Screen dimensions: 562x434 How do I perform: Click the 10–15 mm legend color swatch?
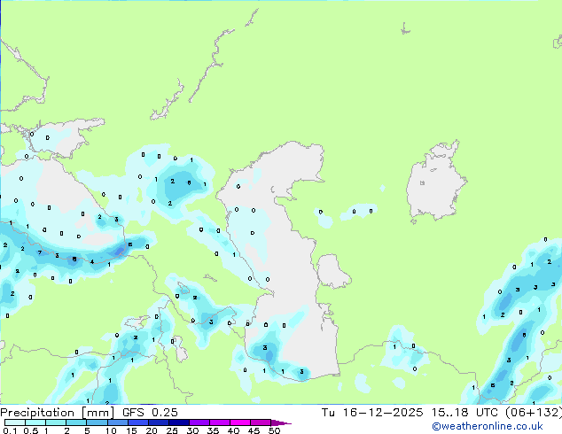point(118,422)
